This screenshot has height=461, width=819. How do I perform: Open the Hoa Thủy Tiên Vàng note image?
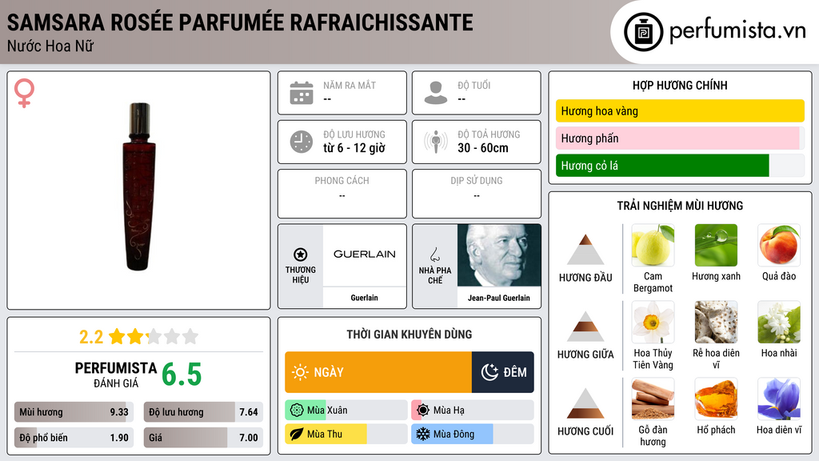(653, 323)
